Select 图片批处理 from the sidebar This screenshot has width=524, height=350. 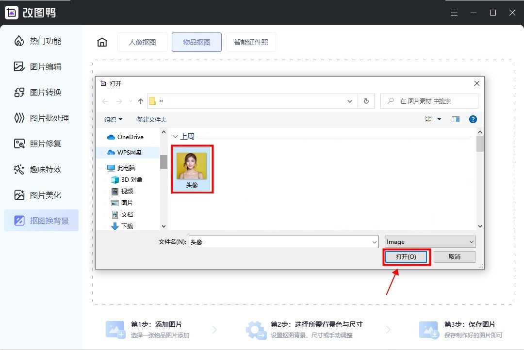(41, 118)
